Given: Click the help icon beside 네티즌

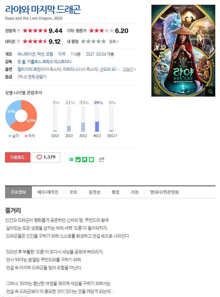Looking at the screenshot, I should (x=18, y=41).
